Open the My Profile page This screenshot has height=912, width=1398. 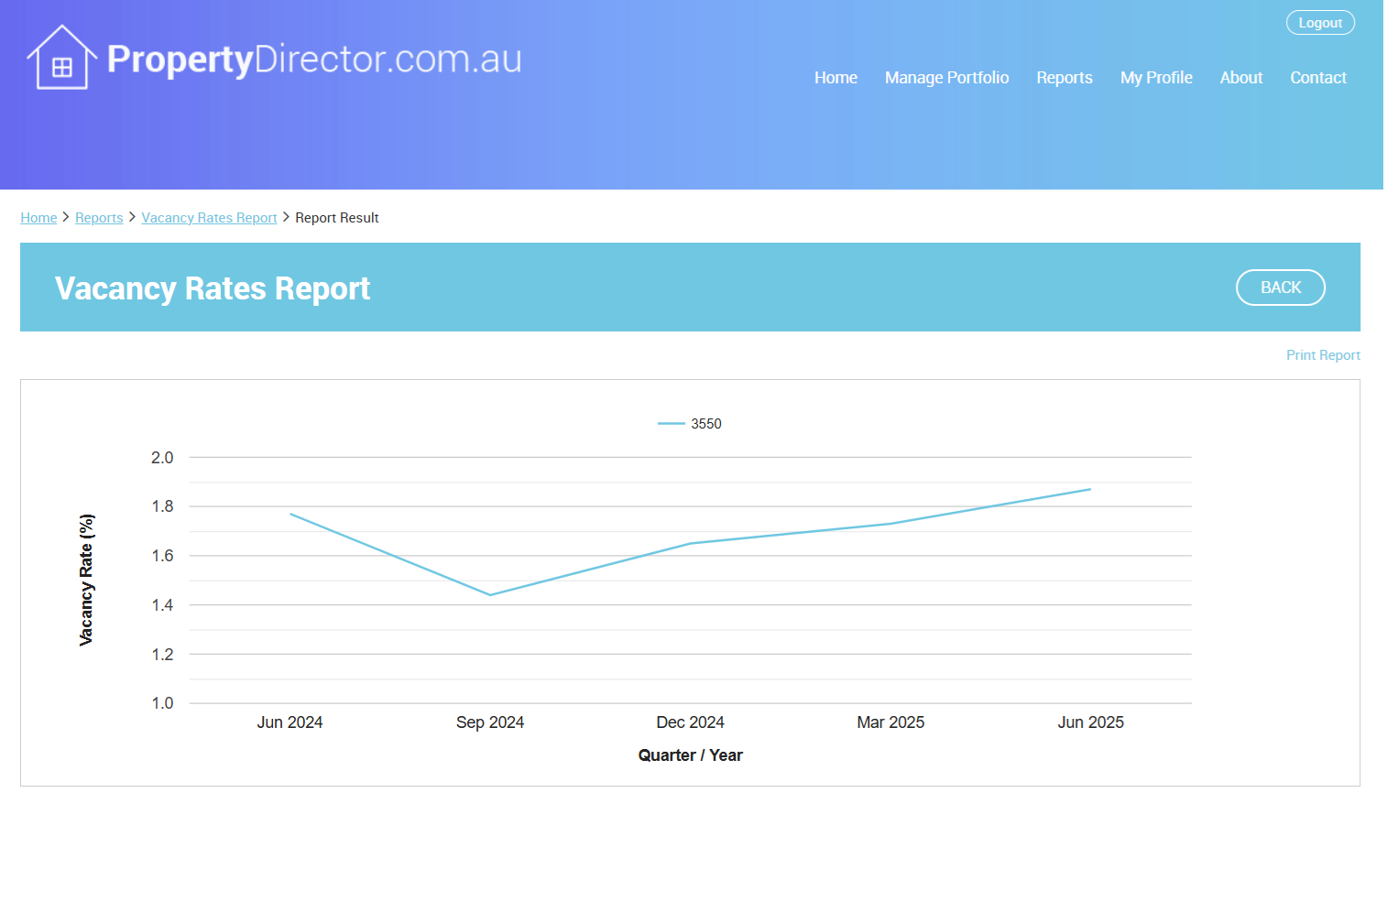tap(1155, 78)
